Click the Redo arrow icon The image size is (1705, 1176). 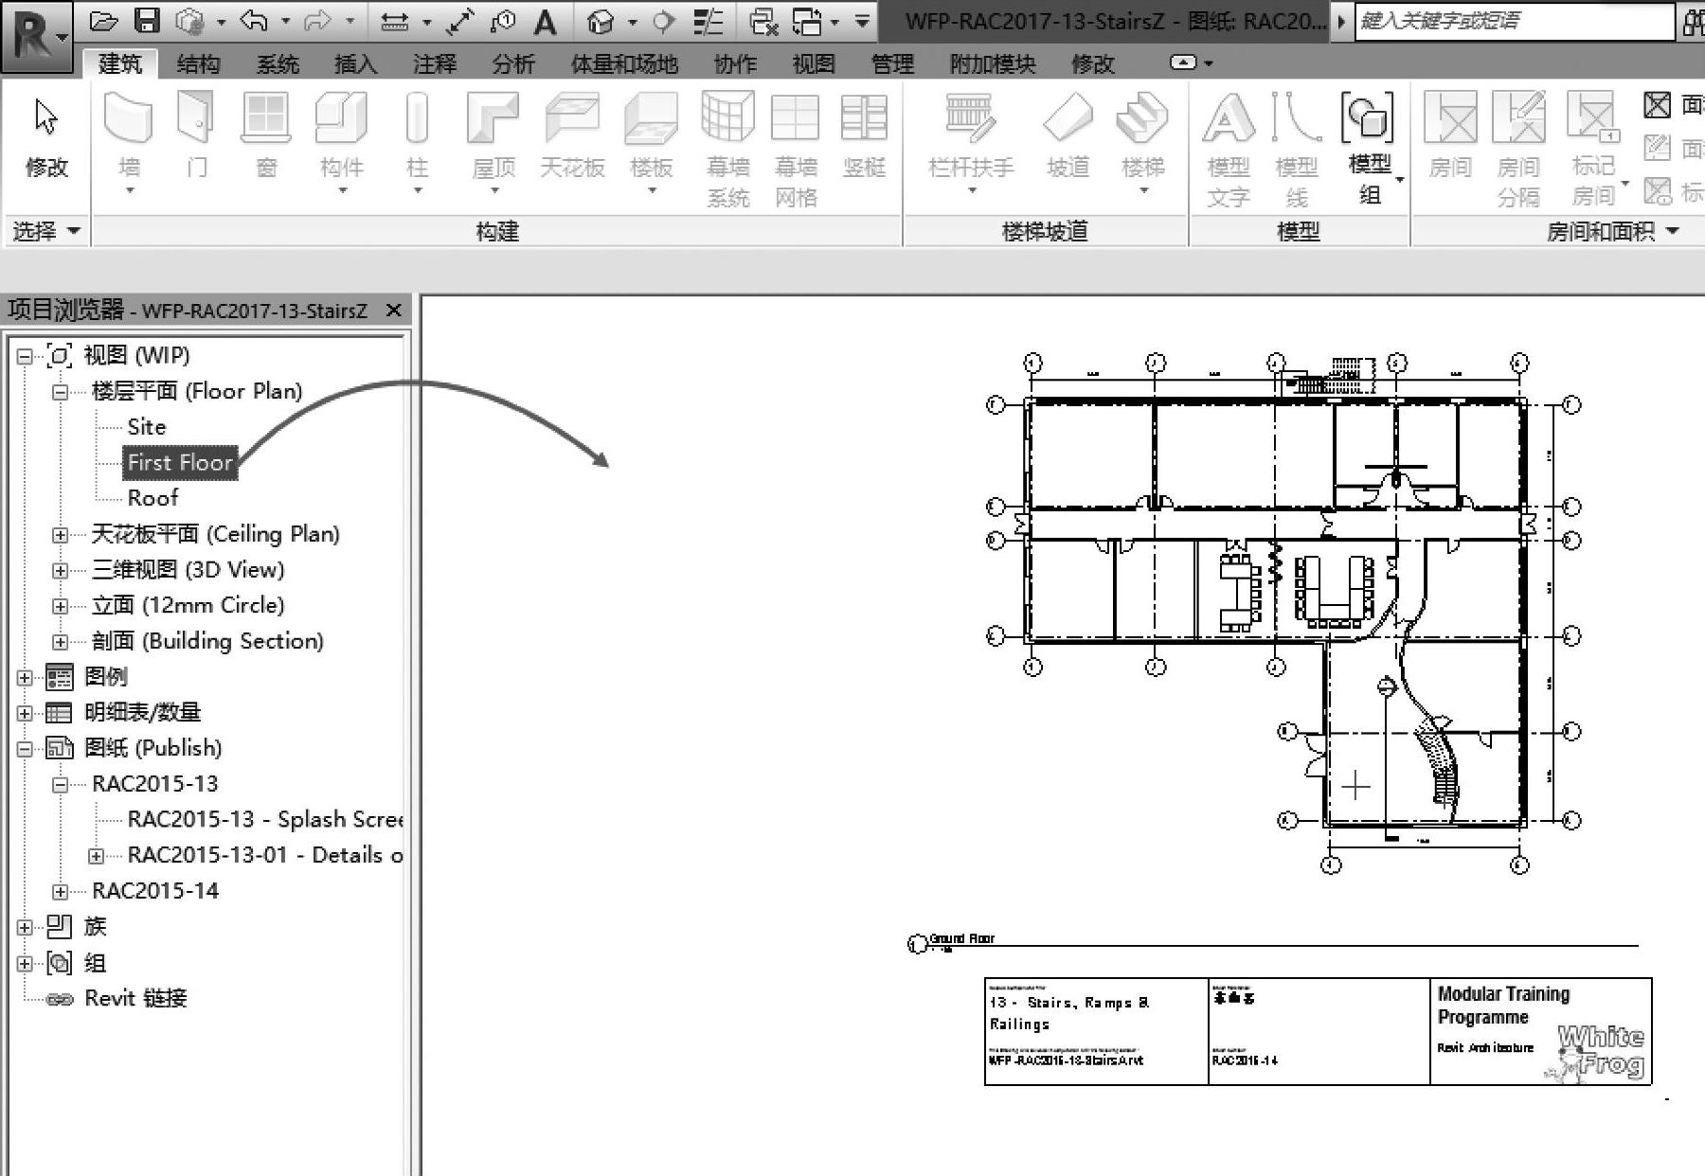[317, 21]
